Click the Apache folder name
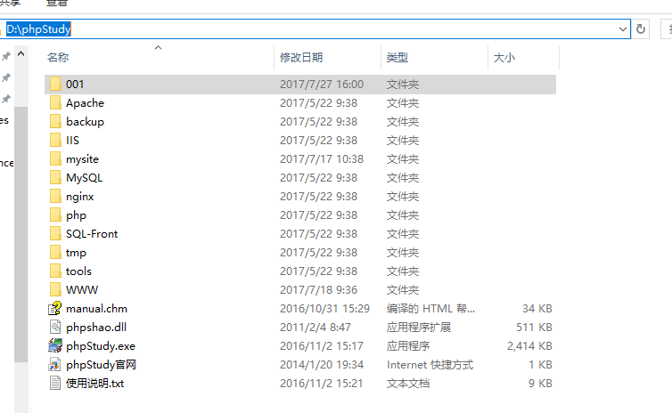672x413 pixels. tap(85, 102)
